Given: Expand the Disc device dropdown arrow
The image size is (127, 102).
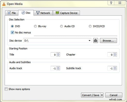Looking at the screenshot, I should point(89,40).
